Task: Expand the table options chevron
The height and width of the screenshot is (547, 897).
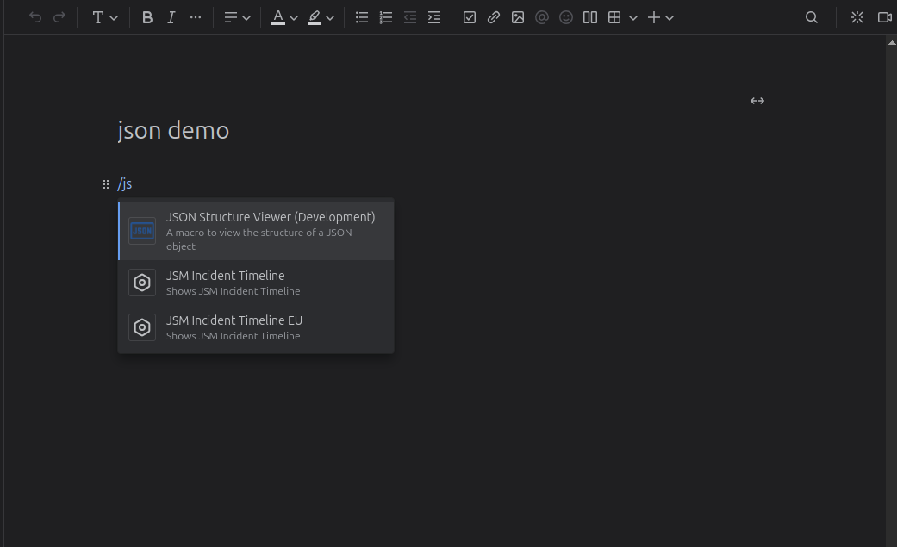Action: coord(633,18)
